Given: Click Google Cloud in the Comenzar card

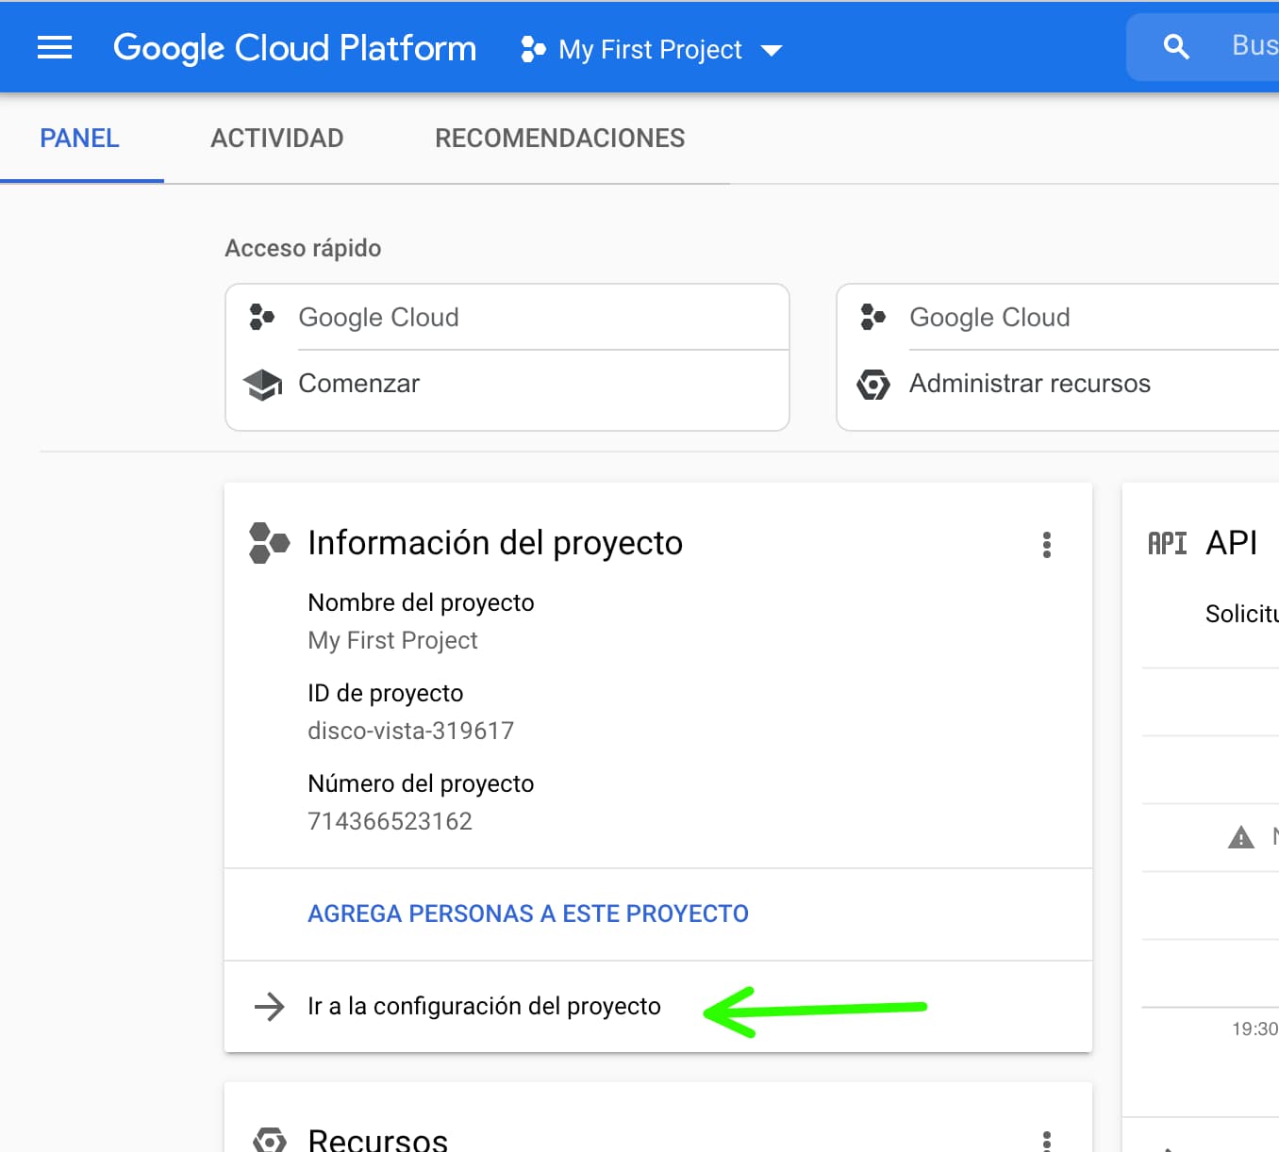Looking at the screenshot, I should pos(378,318).
